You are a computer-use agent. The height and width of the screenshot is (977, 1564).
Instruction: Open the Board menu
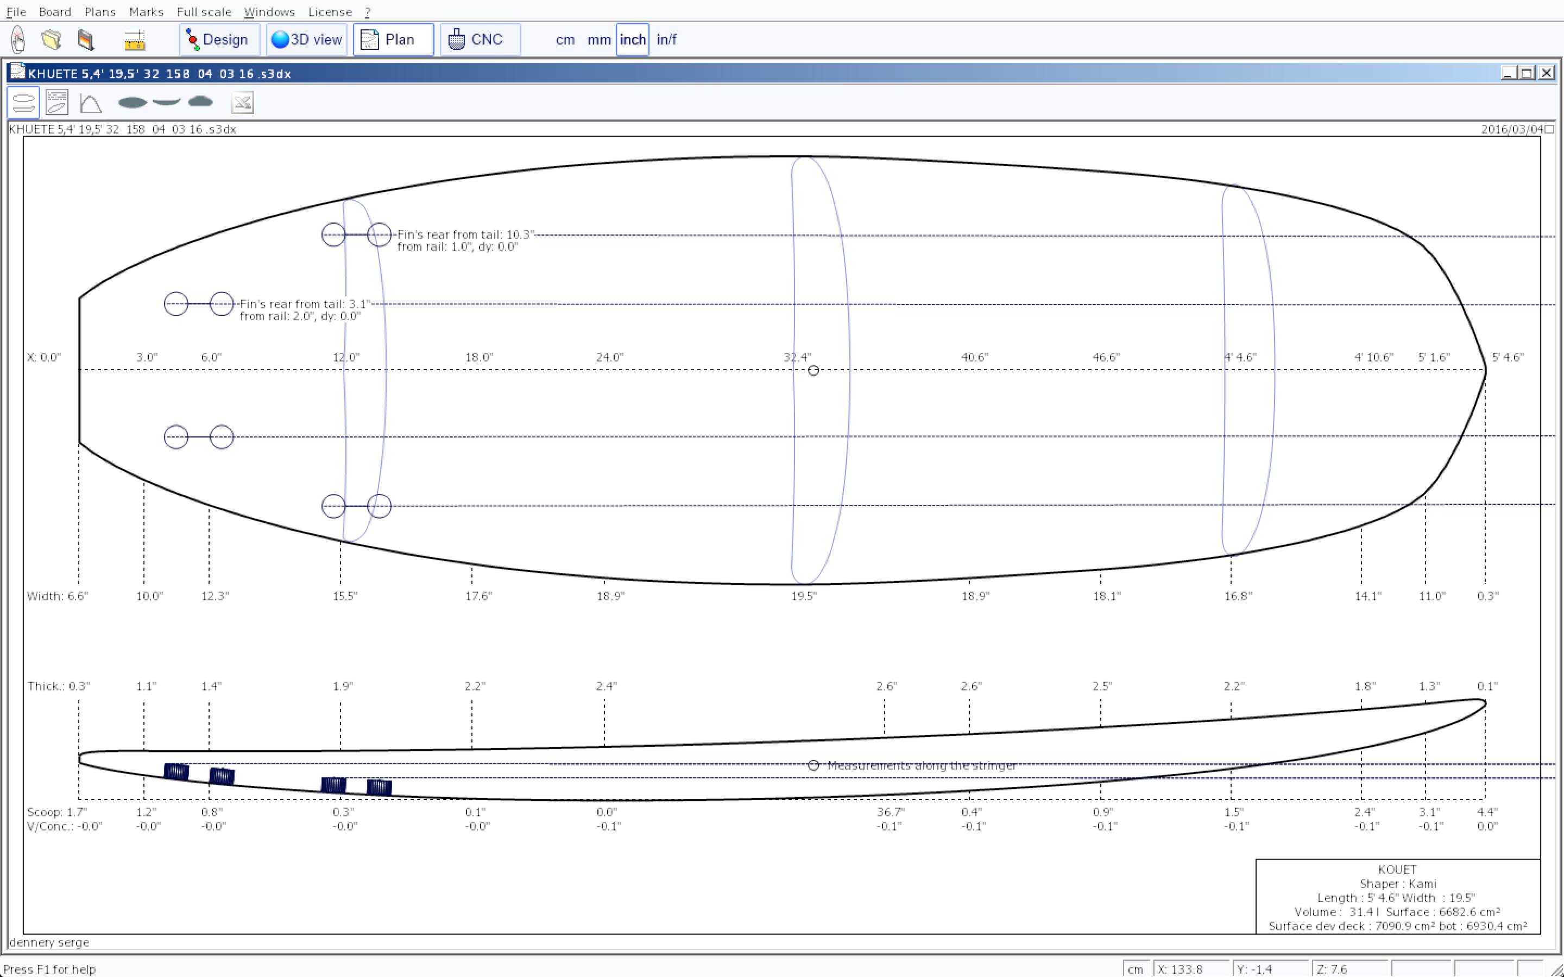point(55,11)
